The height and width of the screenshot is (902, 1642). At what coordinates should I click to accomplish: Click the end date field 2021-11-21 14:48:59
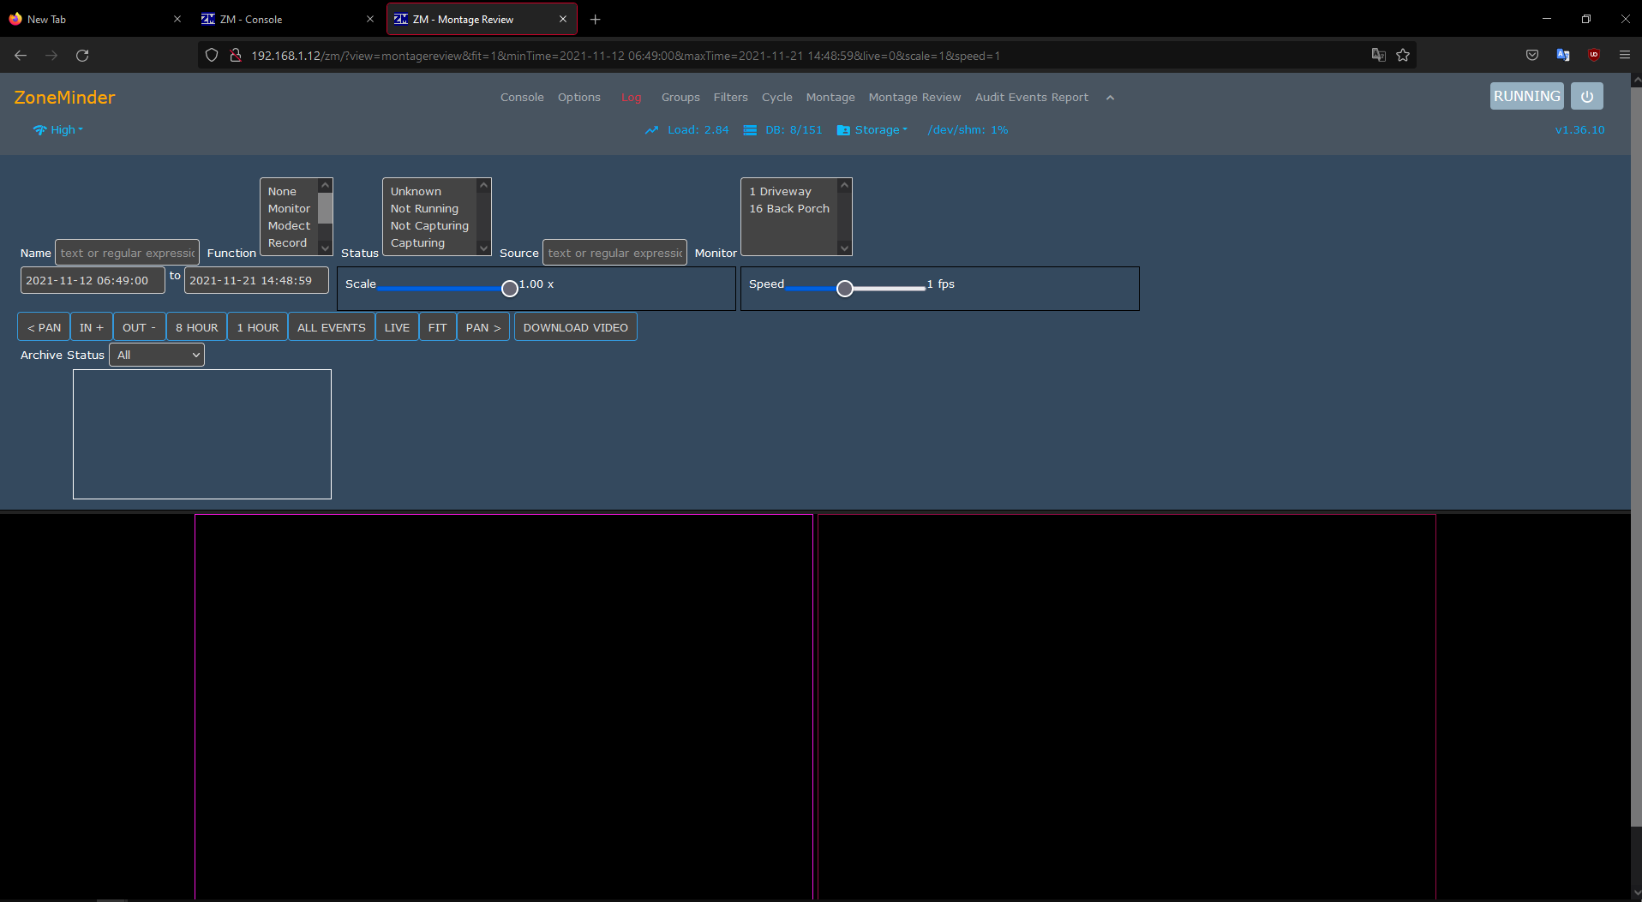click(x=256, y=280)
